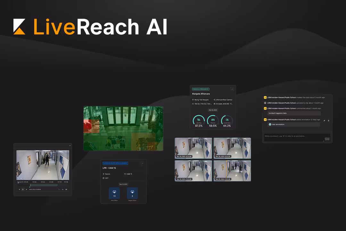The image size is (346, 231).
Task: Click the location pin icon on Margate Aftercare card
Action: click(x=193, y=100)
